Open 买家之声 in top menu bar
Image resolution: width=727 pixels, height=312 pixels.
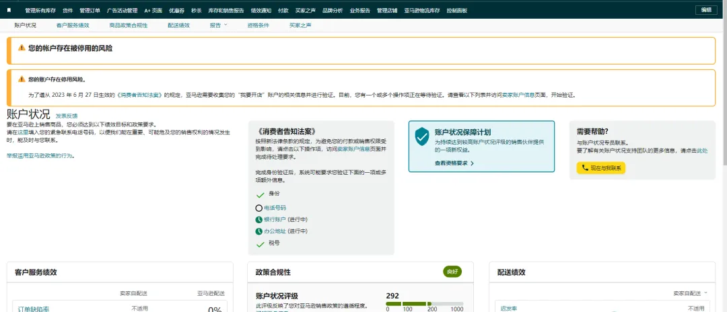click(306, 10)
